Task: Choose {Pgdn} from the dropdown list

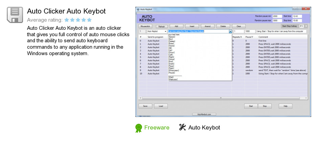Action: [171, 68]
